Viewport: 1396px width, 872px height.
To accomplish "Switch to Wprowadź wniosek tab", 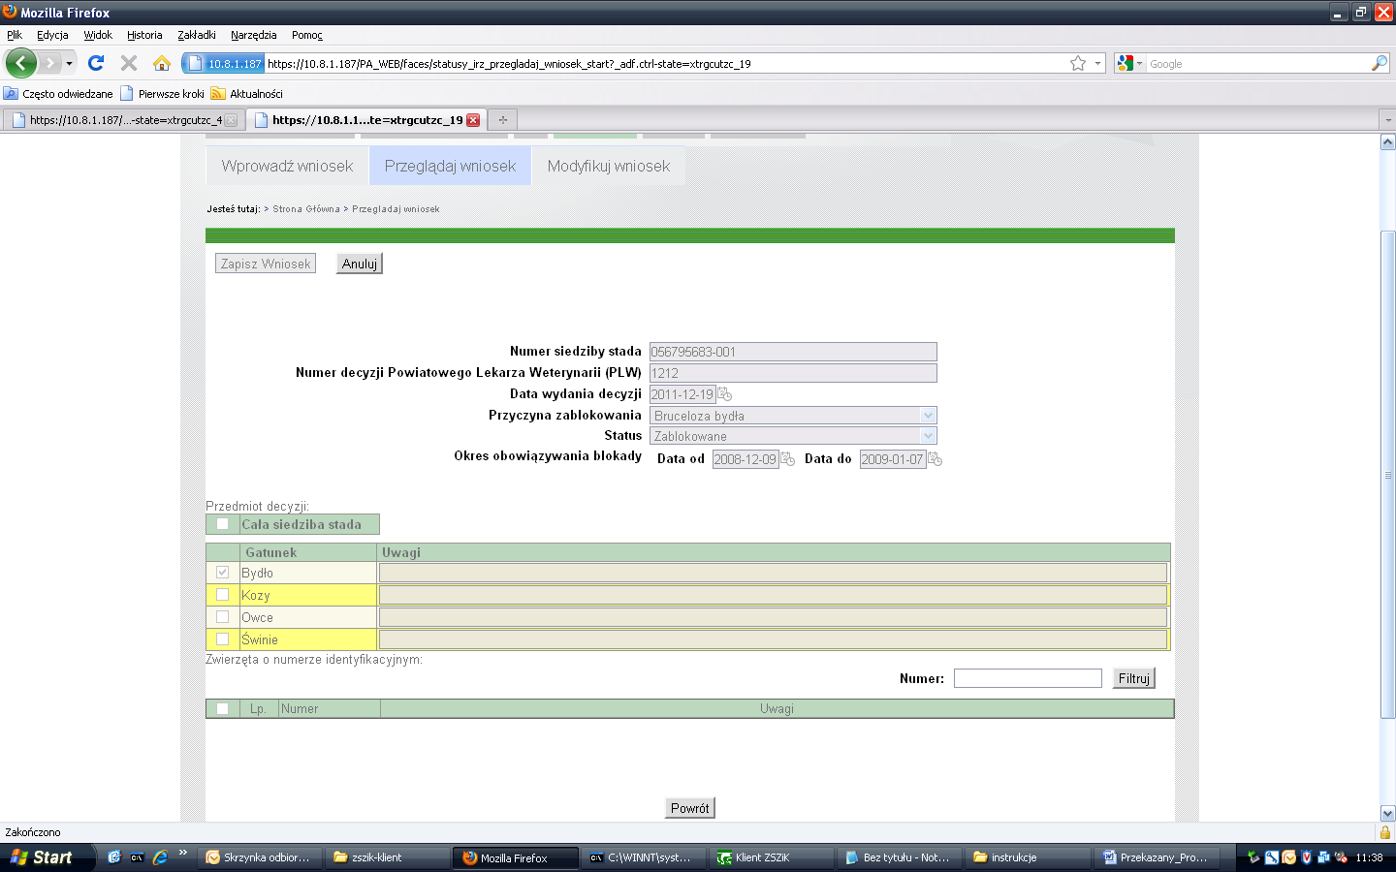I will point(287,166).
